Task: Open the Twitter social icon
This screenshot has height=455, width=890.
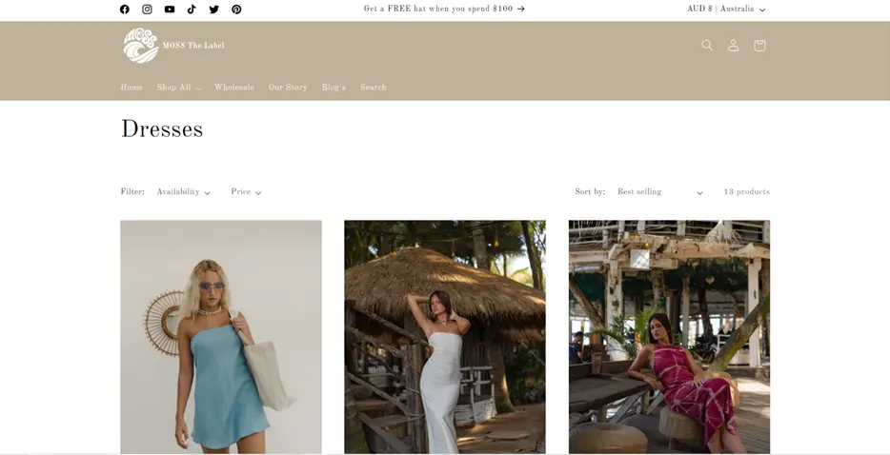Action: tap(214, 10)
